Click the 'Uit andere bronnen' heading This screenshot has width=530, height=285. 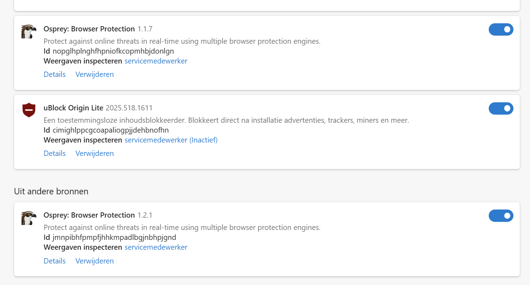coord(51,191)
